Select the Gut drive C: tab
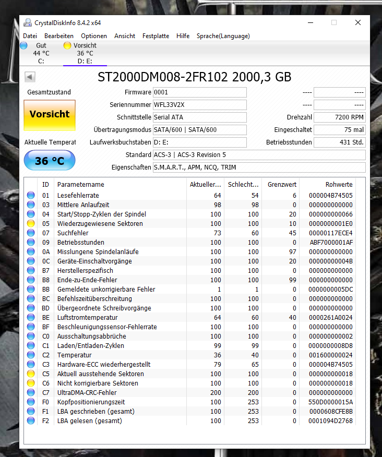The height and width of the screenshot is (457, 382). click(x=41, y=53)
